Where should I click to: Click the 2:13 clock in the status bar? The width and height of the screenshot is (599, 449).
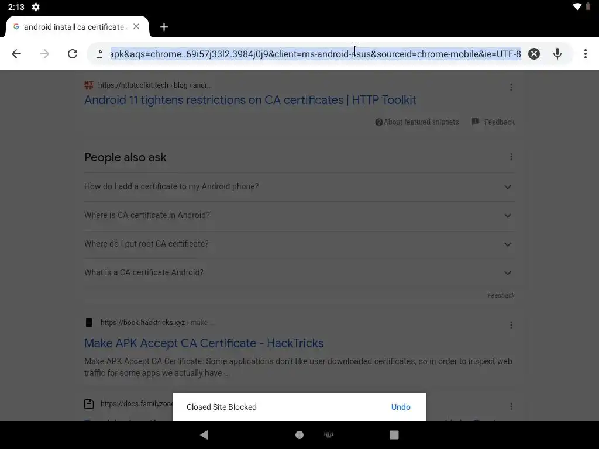click(16, 7)
